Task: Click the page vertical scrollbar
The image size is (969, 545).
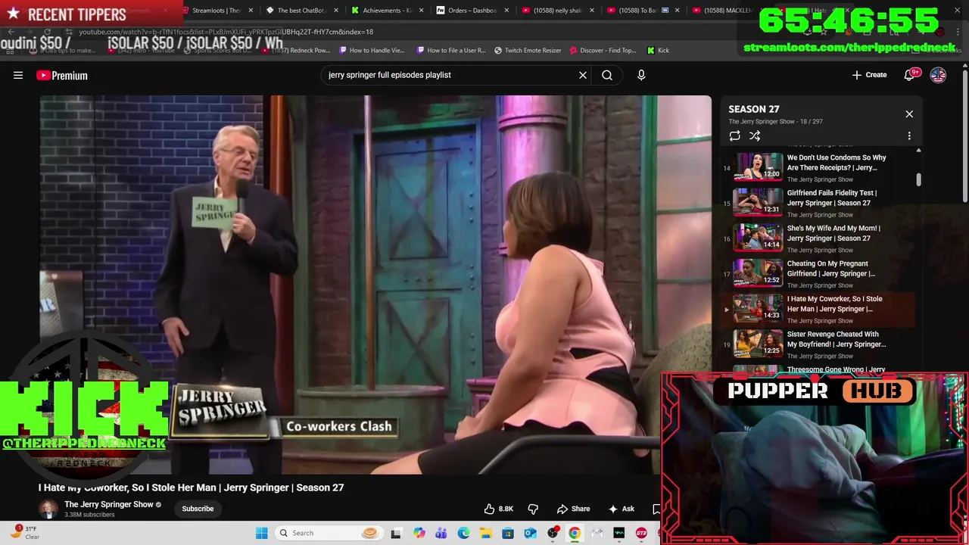Action: (964, 136)
